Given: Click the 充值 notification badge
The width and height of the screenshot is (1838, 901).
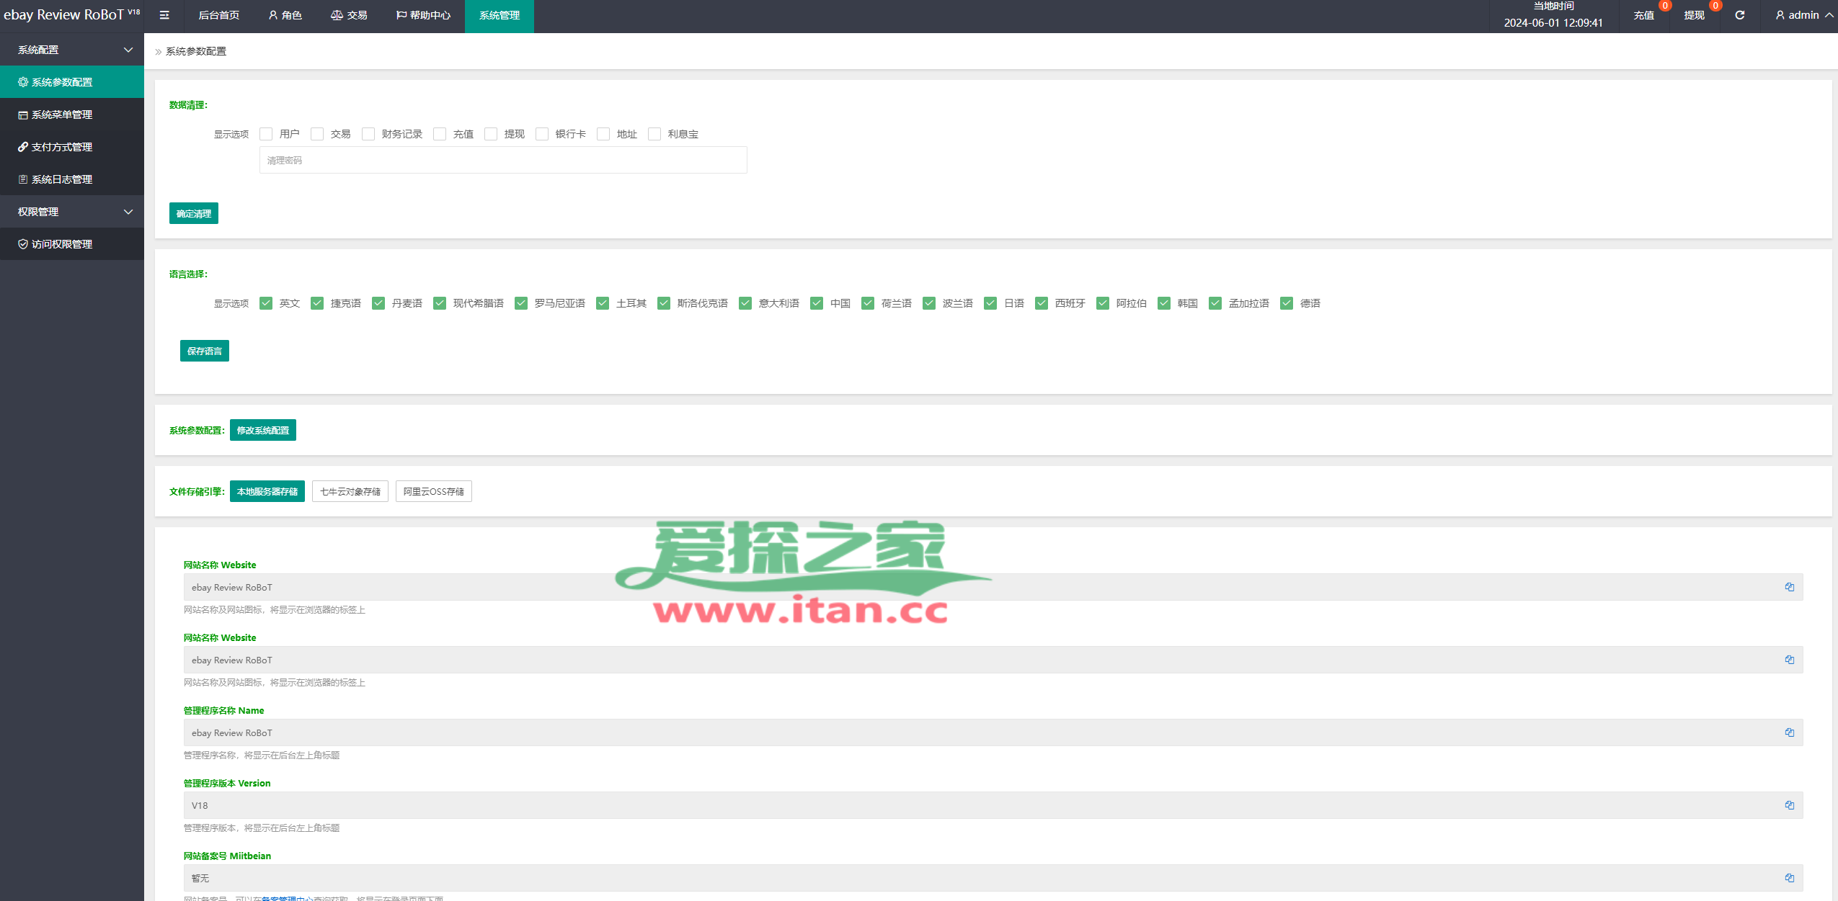Looking at the screenshot, I should click(x=1665, y=6).
